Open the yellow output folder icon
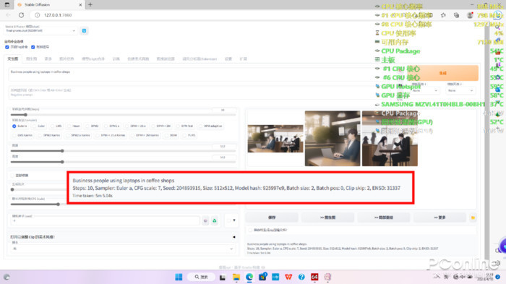Viewport: 506px width, 284px height. click(473, 218)
